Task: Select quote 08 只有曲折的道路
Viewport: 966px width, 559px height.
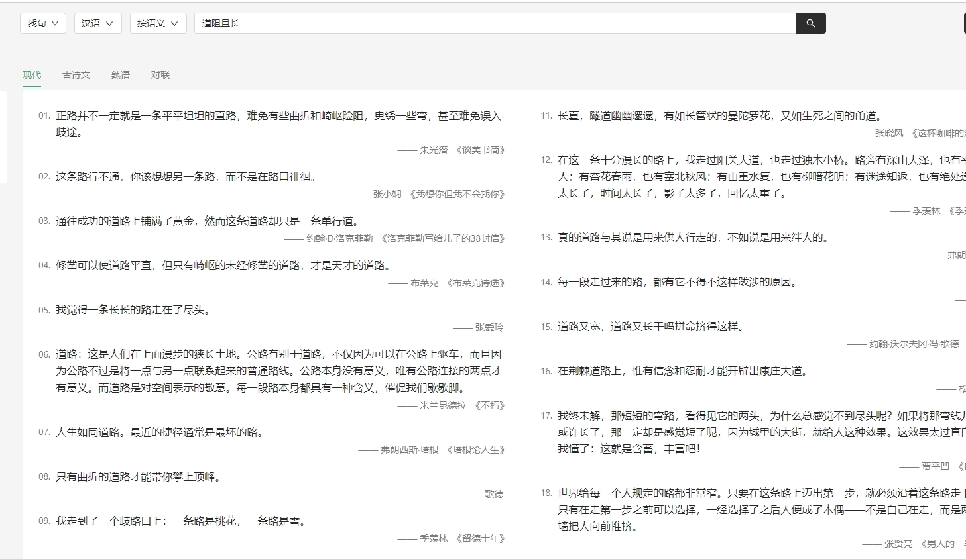Action: 139,476
